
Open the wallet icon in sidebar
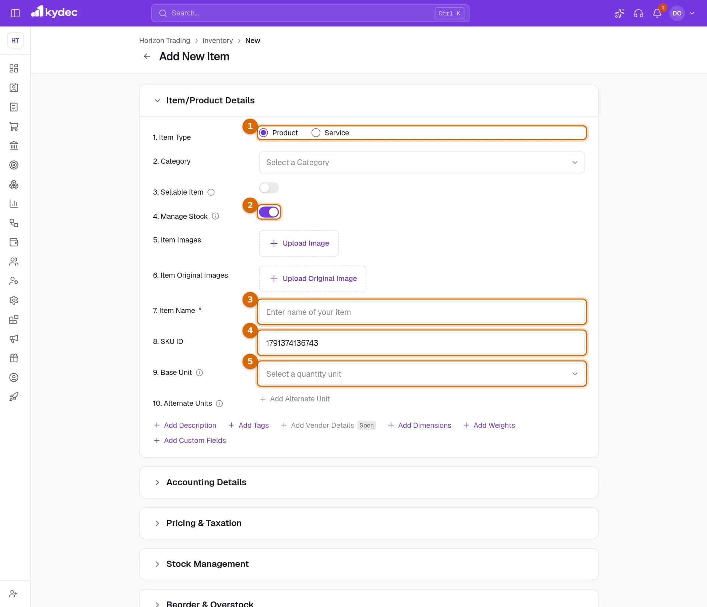click(x=14, y=242)
